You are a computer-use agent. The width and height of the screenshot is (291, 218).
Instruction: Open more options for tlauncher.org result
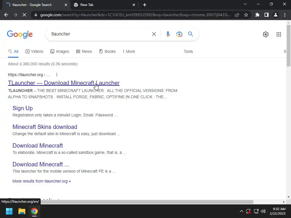(57, 75)
